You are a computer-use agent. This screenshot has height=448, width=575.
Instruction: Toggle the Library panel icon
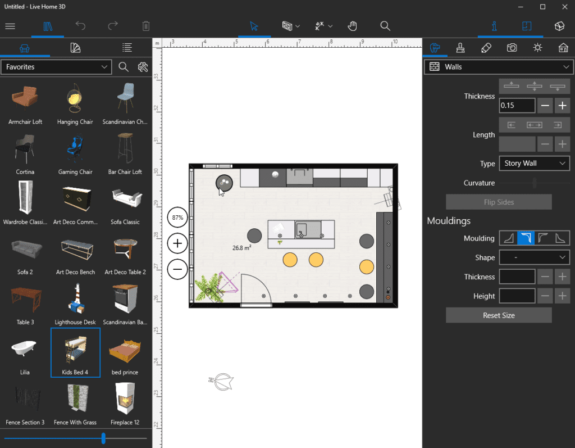pos(48,26)
